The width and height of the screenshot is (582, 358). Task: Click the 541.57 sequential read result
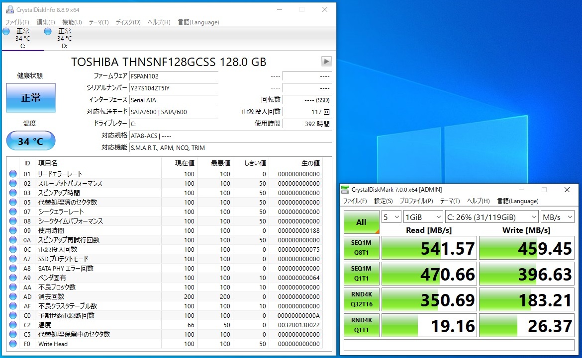click(x=429, y=248)
